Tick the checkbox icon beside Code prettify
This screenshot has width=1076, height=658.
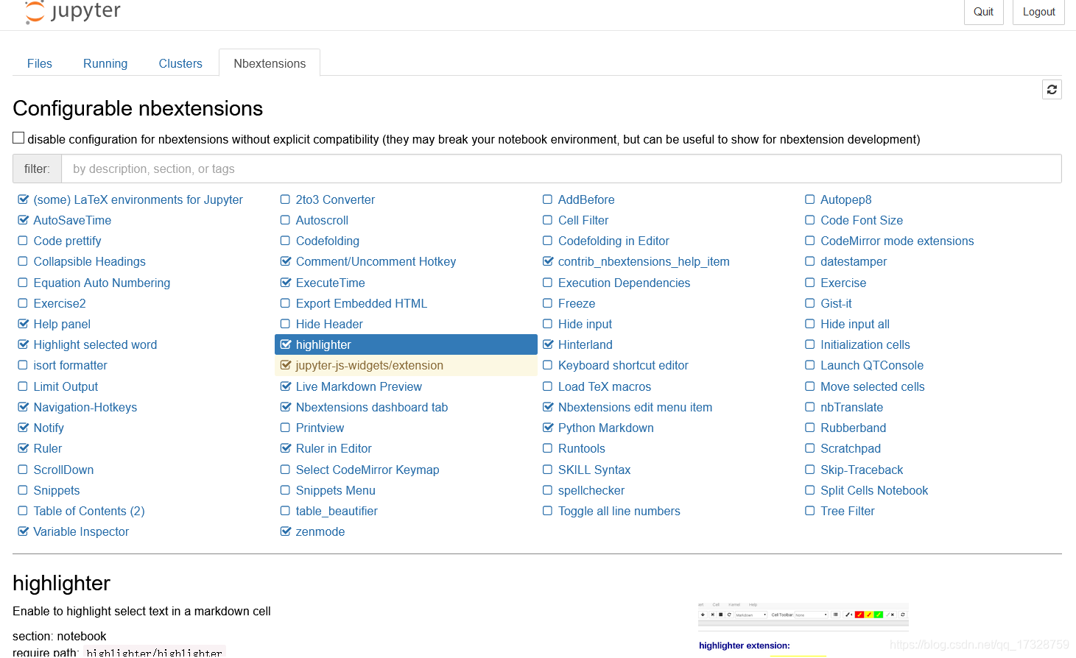pyautogui.click(x=23, y=241)
